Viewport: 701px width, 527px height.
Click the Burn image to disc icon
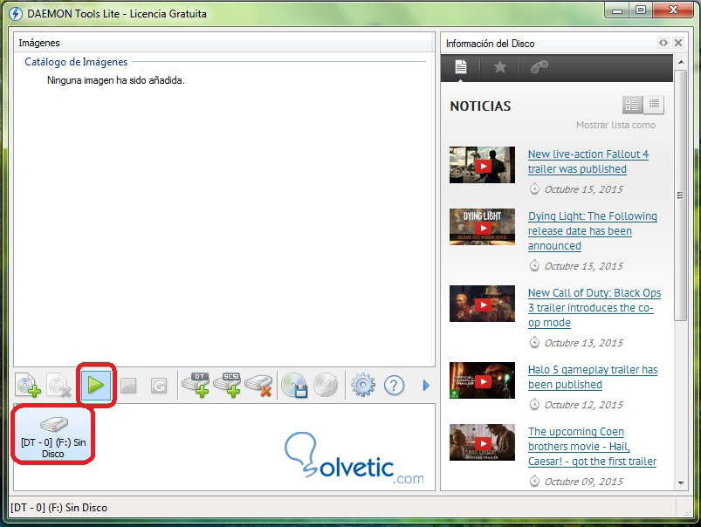coord(326,385)
